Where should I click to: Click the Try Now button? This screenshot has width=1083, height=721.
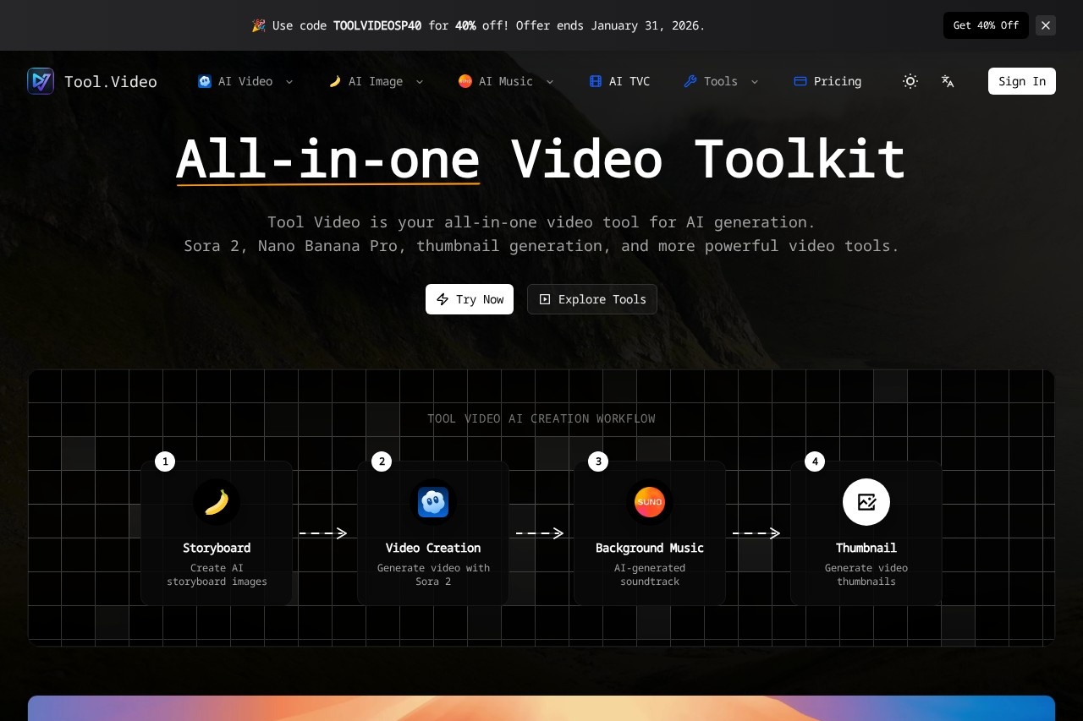(469, 299)
